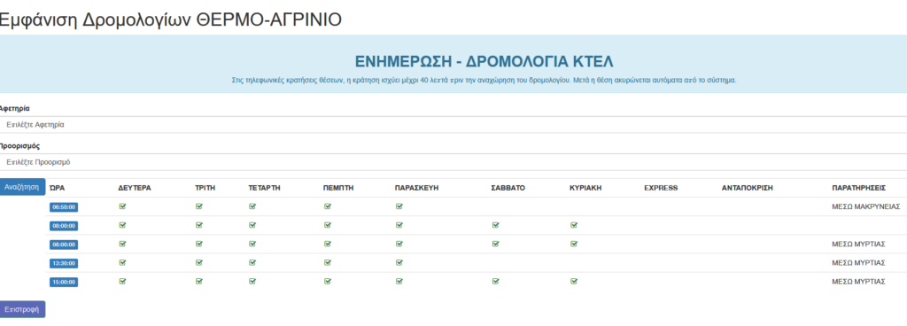Click ΜΕΣΩ ΜΥΡΤΙΑΣ remark in 13:30:00 row
Viewport: 907px width, 326px height.
click(x=858, y=262)
